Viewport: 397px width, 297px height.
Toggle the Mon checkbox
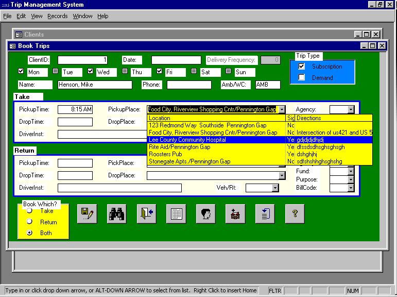click(x=21, y=71)
